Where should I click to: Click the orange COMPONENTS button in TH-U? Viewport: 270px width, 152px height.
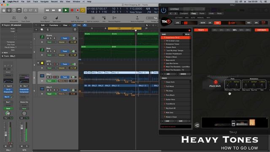click(x=262, y=30)
